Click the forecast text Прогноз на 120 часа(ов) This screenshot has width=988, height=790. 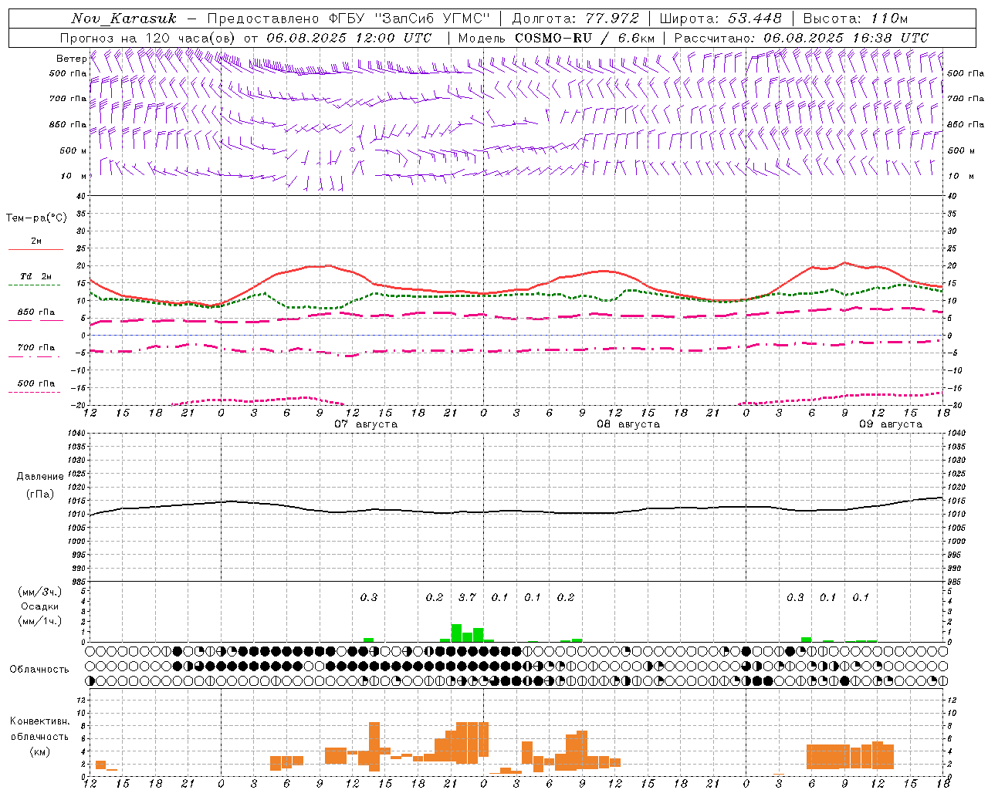pyautogui.click(x=149, y=38)
